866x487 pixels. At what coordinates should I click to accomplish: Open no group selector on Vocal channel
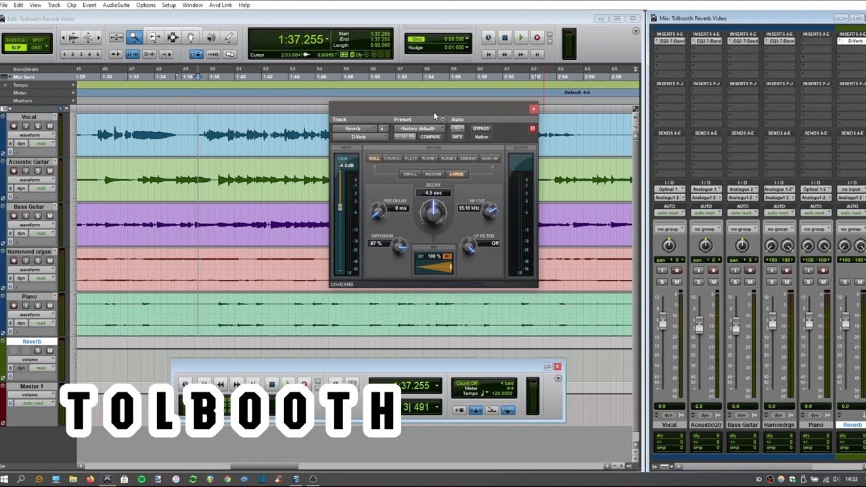(669, 229)
